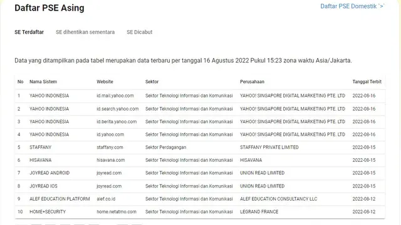
Task: Click the Perusahaan column header
Action: 252,82
